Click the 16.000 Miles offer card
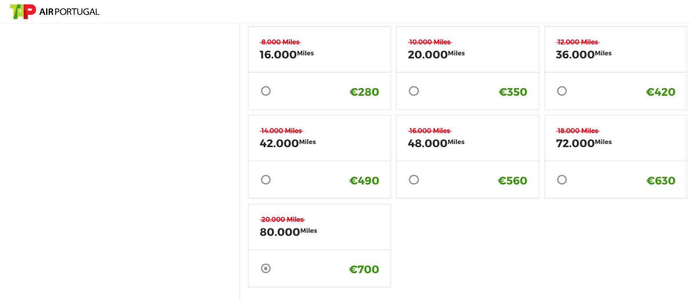Viewport: 691px width, 300px height. pyautogui.click(x=319, y=68)
